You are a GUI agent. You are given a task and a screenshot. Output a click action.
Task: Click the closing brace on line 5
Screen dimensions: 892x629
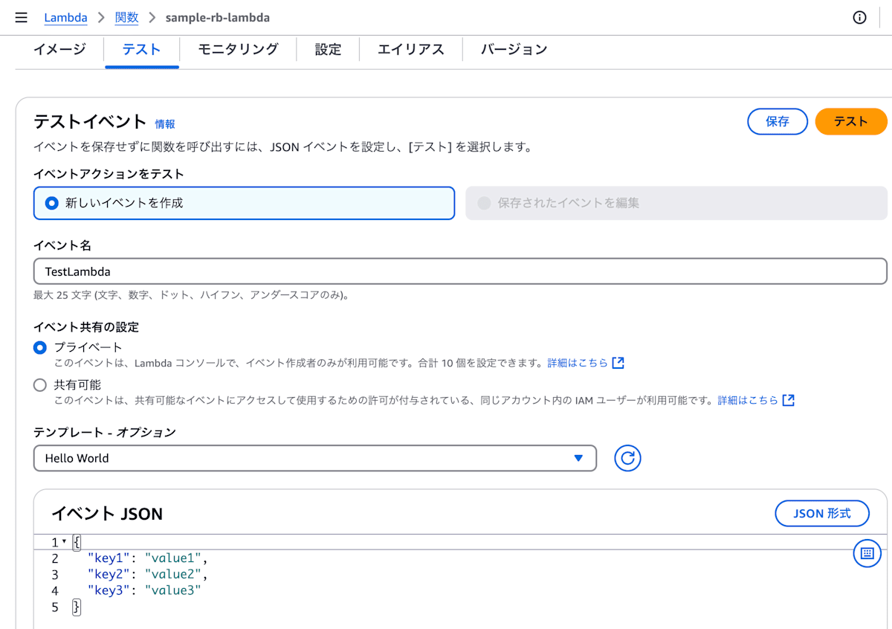[x=76, y=607]
